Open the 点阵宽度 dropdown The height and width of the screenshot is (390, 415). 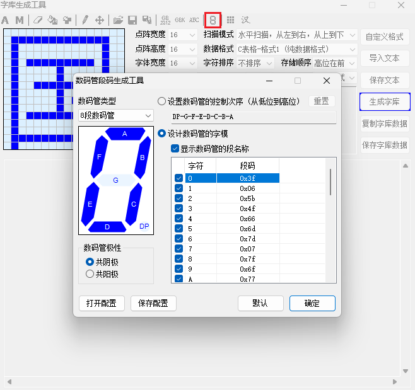coord(183,35)
